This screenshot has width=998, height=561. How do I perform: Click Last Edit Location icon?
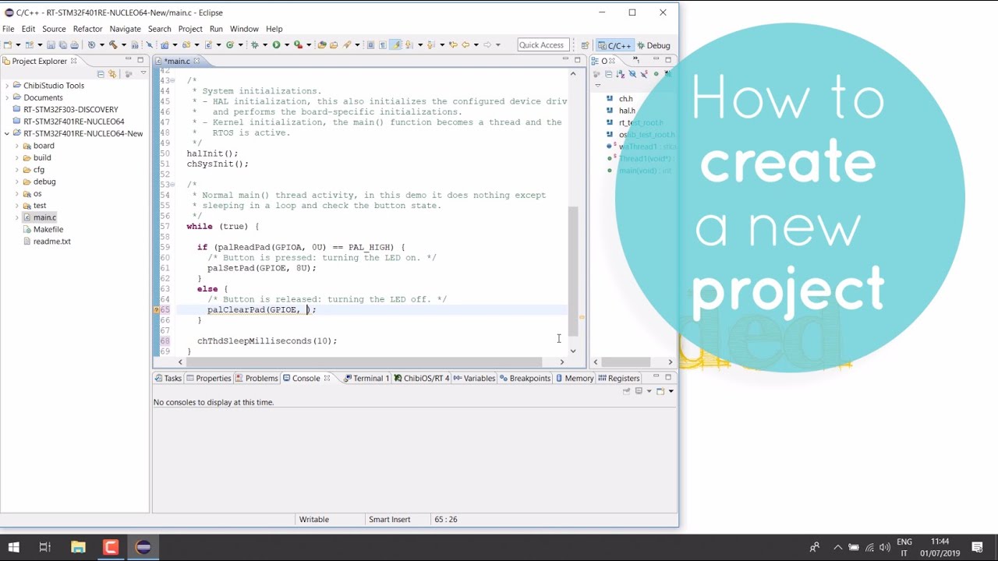(453, 45)
